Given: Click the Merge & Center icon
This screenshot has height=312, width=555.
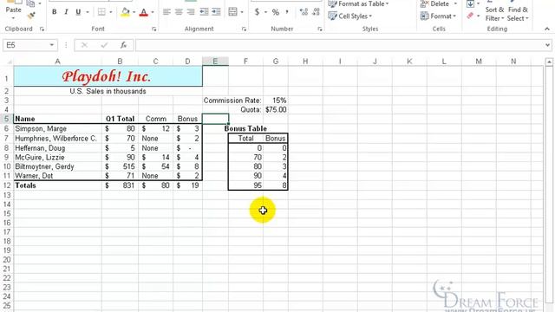Looking at the screenshot, I should tap(233, 12).
